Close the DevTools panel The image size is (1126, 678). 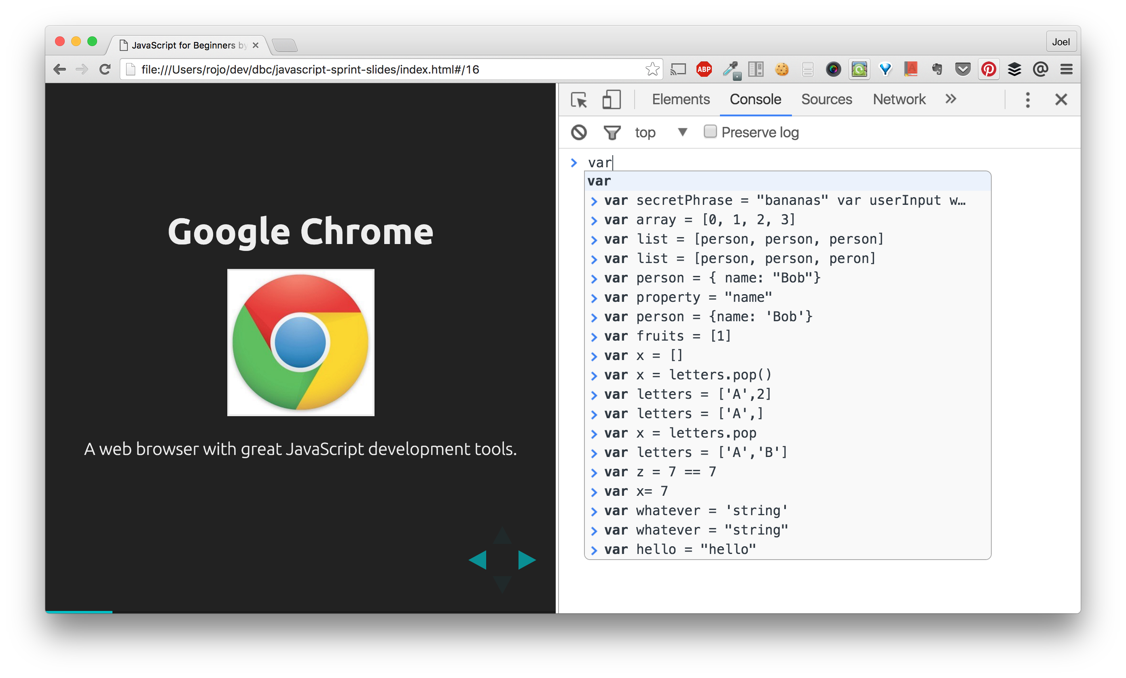click(1061, 99)
